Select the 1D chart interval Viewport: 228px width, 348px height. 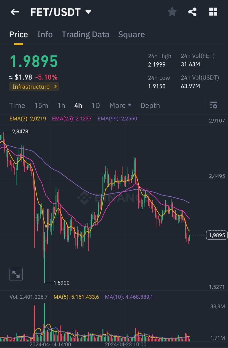(96, 106)
